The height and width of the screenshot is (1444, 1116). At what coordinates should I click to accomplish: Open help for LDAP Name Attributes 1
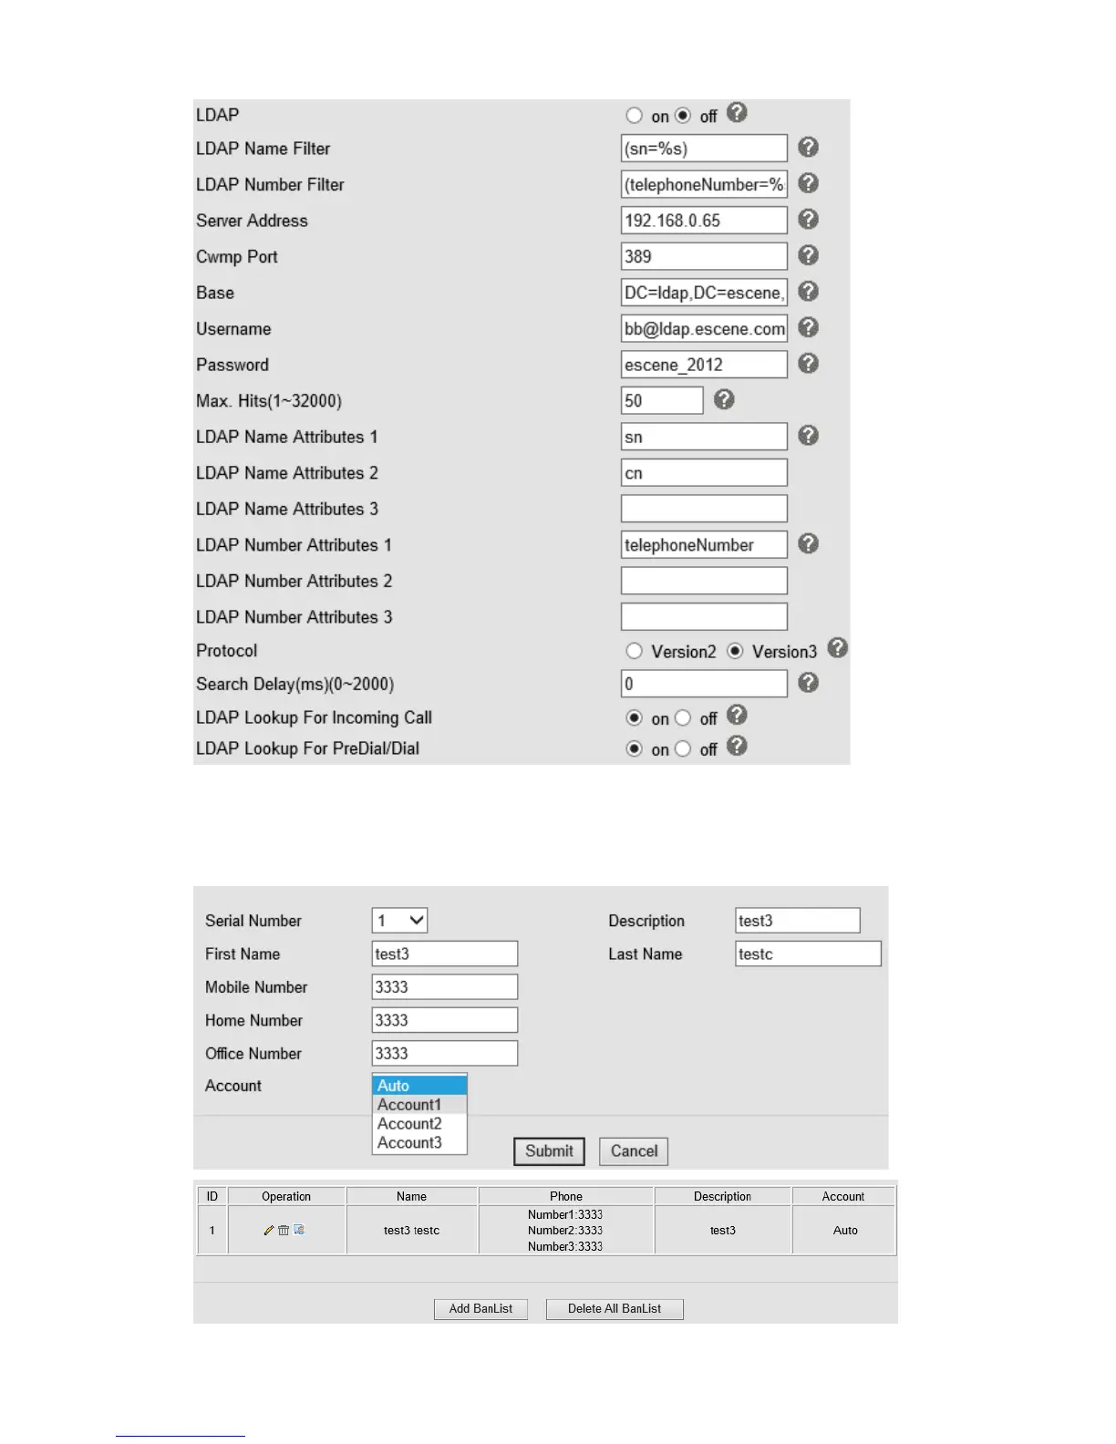coord(808,436)
